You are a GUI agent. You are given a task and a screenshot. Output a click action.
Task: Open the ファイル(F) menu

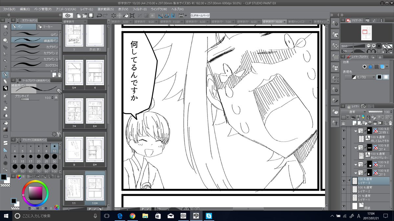9,9
